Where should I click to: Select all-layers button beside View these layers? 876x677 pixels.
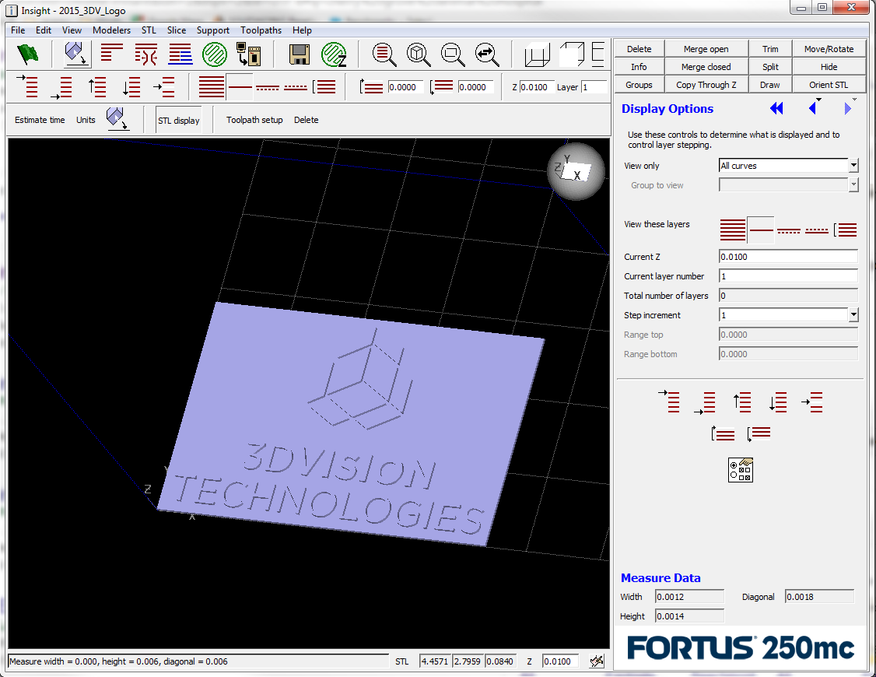tap(732, 230)
